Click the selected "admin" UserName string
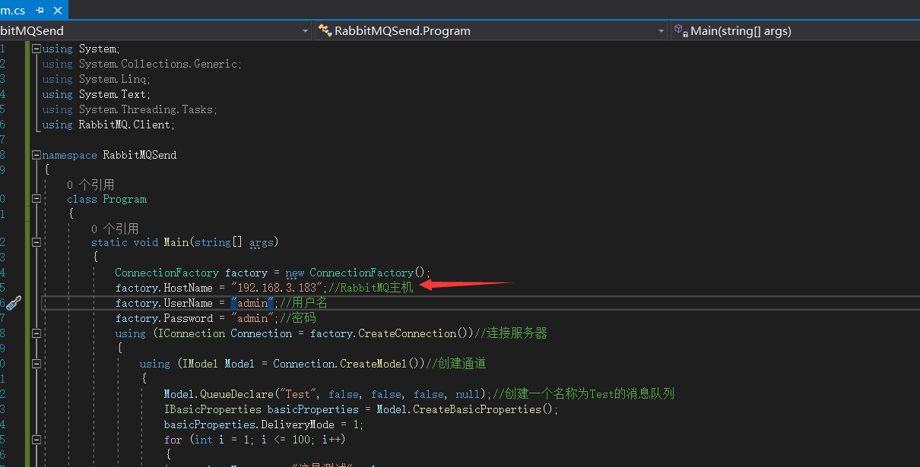 click(x=253, y=303)
